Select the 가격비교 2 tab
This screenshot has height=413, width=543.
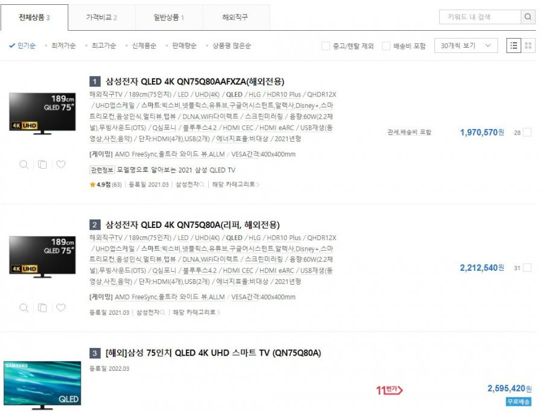101,17
